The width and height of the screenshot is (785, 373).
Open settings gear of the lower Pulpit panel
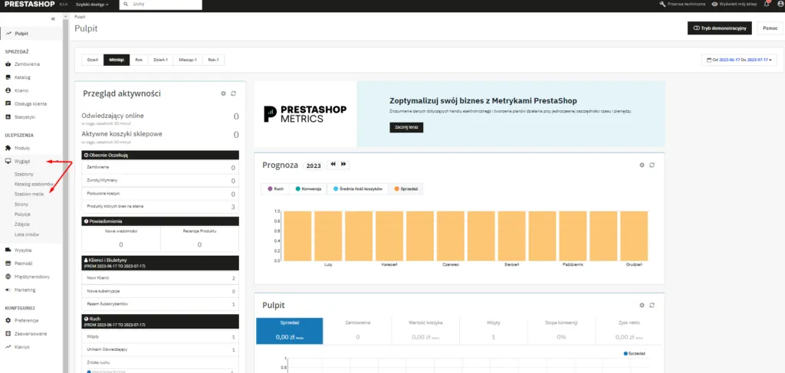(642, 305)
